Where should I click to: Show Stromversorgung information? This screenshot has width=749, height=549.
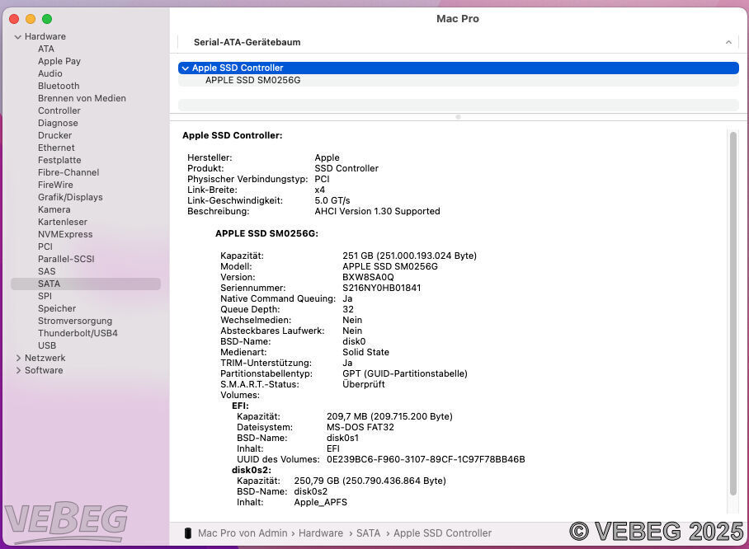75,321
